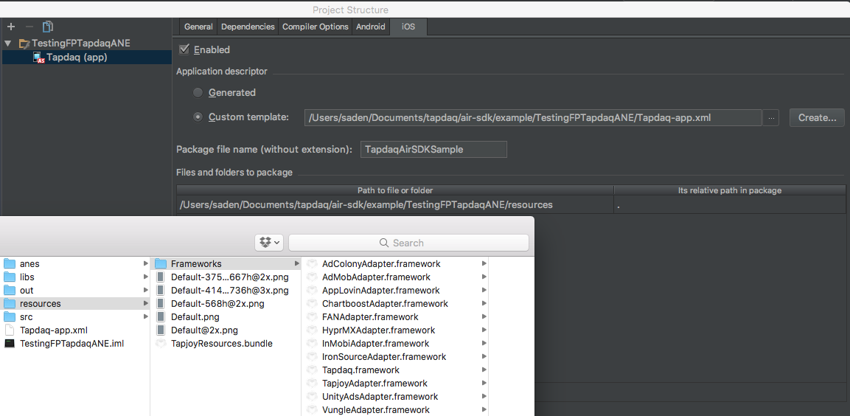
Task: Click the Tapdaq-app.xml file icon
Action: click(x=10, y=330)
